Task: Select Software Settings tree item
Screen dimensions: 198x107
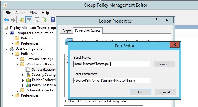Action: (x=39, y=59)
